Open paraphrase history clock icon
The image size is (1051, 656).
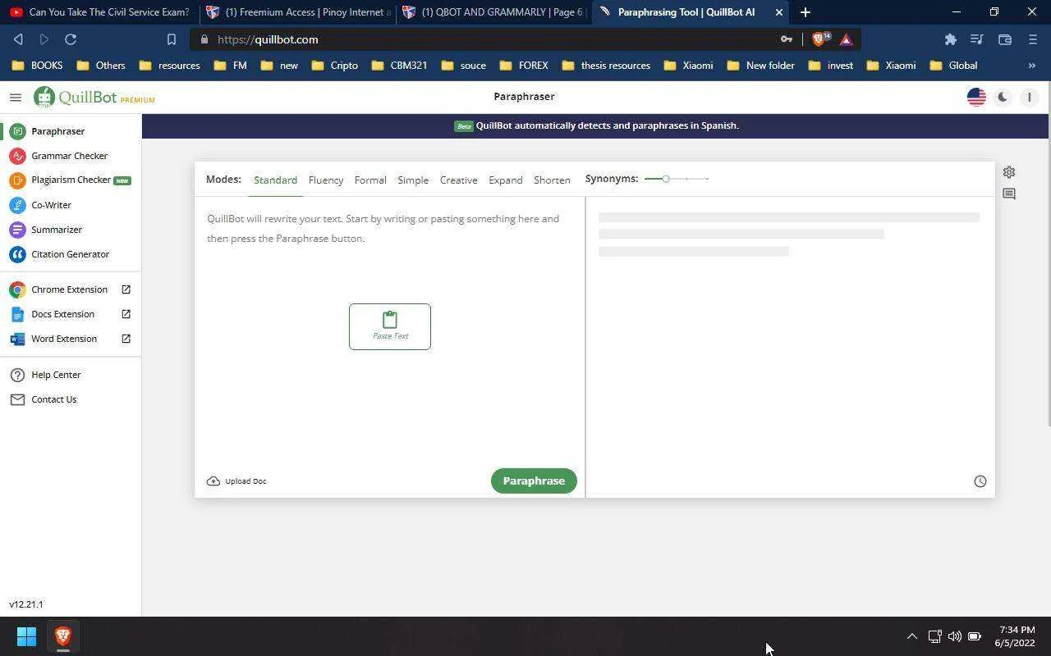click(980, 481)
